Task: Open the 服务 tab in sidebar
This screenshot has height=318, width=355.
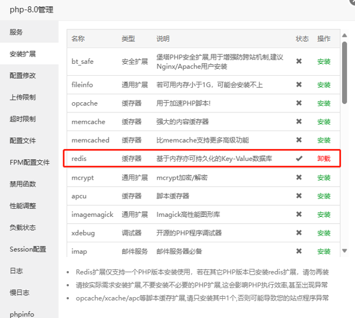Action: pos(16,32)
